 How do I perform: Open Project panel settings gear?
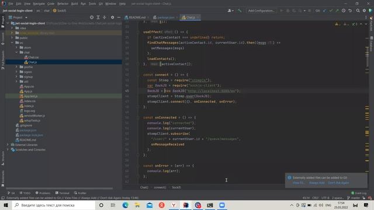(x=112, y=17)
